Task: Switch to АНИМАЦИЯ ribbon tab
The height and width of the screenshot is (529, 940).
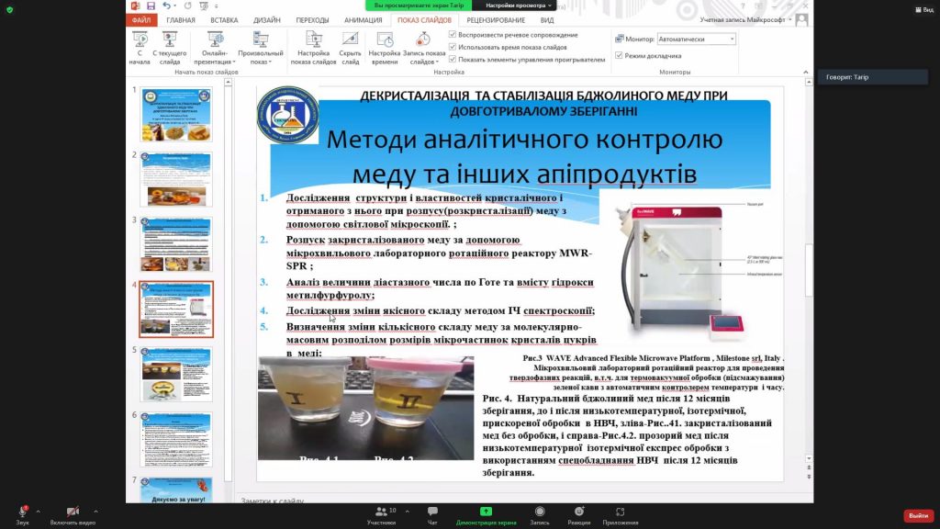Action: tap(363, 20)
